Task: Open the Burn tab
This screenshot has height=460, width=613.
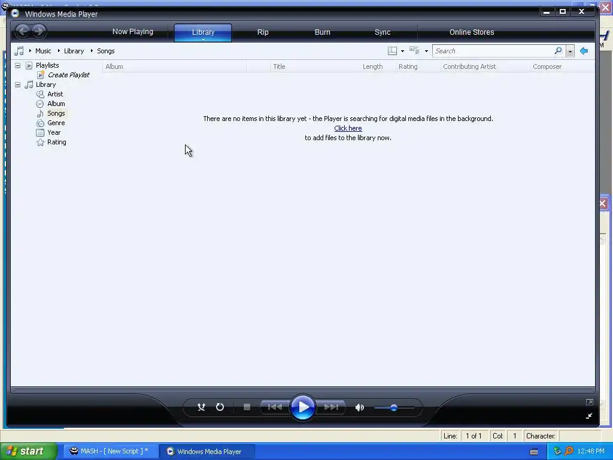Action: [323, 32]
